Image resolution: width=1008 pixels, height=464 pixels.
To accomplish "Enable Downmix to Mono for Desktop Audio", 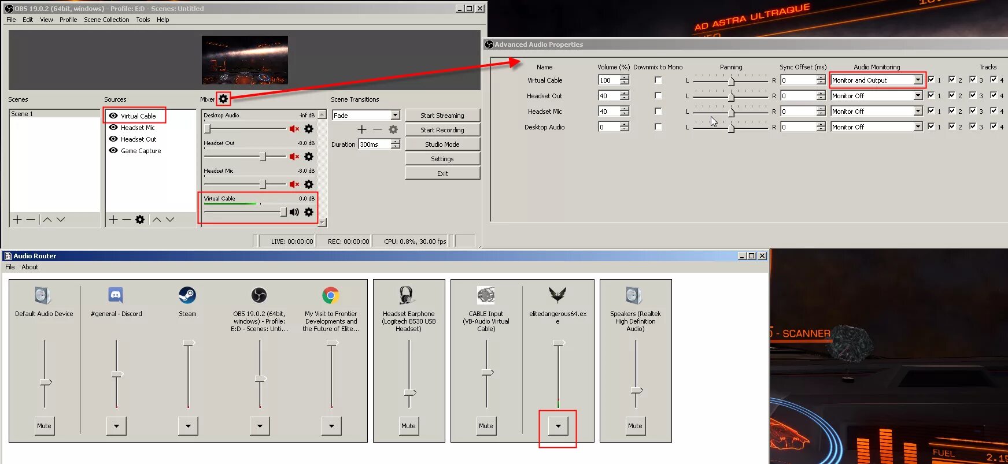I will [x=658, y=127].
